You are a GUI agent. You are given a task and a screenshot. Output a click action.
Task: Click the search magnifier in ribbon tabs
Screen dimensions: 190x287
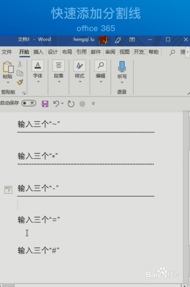point(172,52)
